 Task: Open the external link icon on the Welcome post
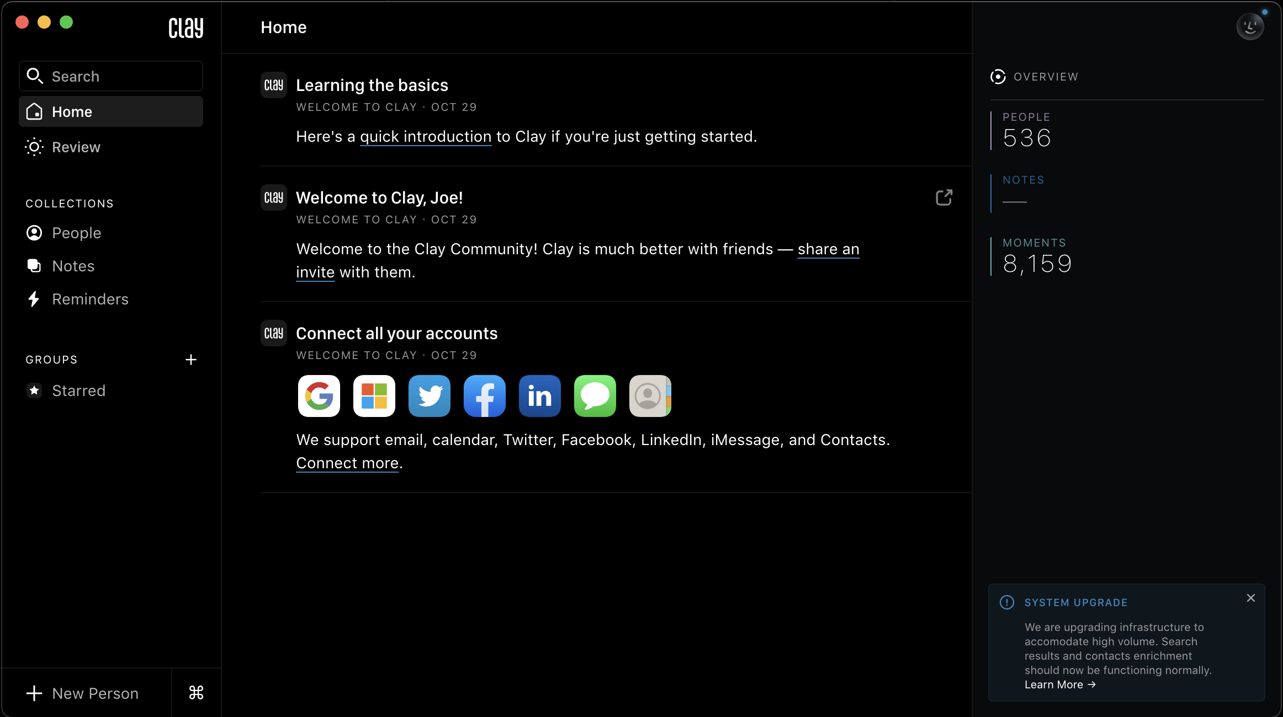944,197
